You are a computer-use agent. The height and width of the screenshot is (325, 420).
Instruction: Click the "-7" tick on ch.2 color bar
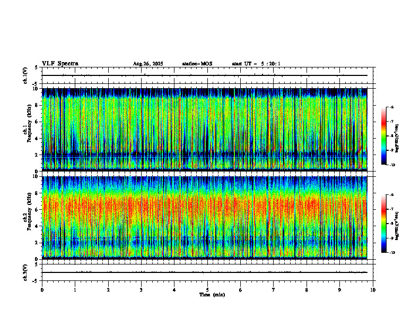391,209
